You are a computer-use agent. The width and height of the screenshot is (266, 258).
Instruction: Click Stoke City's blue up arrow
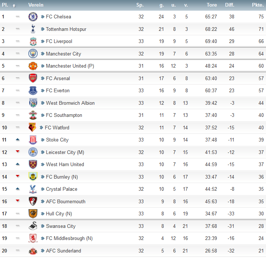(x=17, y=140)
